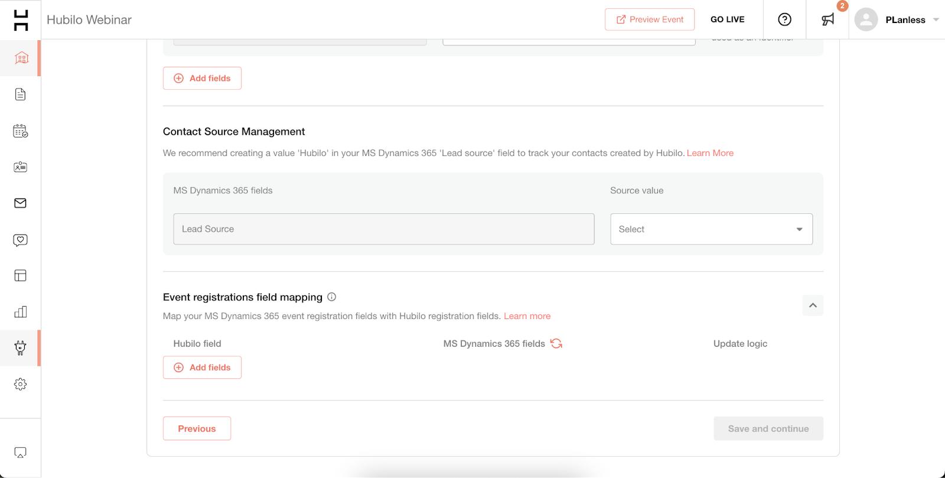Open the PLanless account dropdown arrow
The width and height of the screenshot is (945, 478).
click(936, 19)
